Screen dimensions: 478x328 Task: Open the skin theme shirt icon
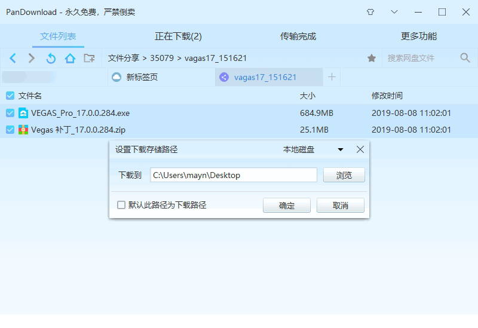click(x=370, y=12)
